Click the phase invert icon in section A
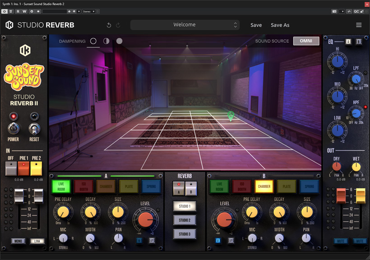Image resolution: width=370 pixels, height=260 pixels. tap(151, 241)
